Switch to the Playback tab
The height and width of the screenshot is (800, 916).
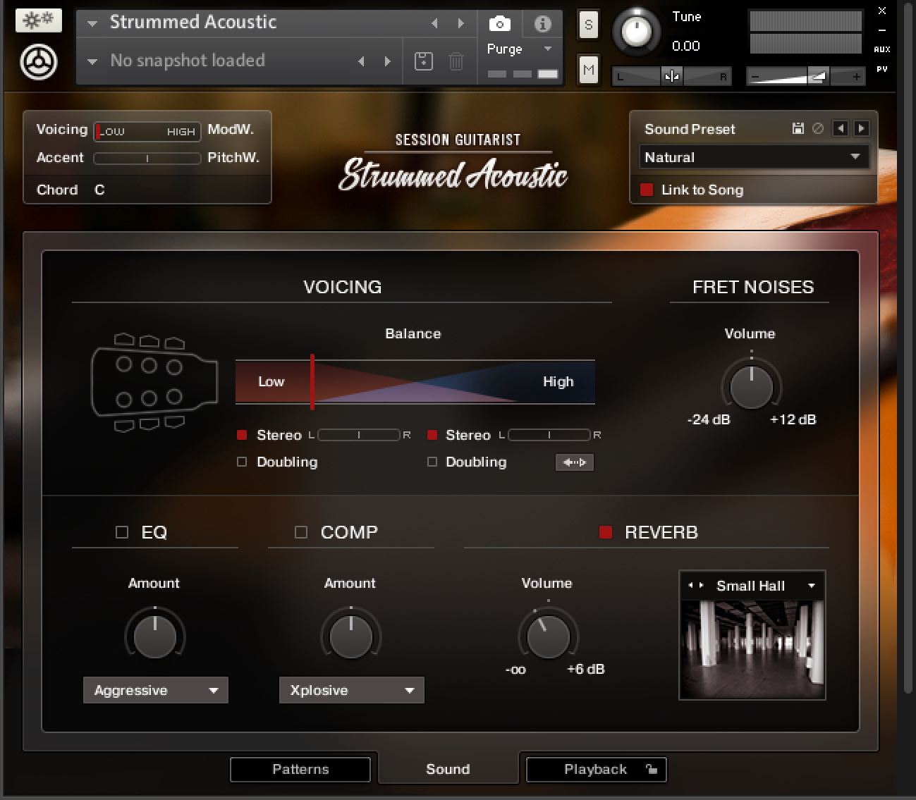tap(596, 769)
